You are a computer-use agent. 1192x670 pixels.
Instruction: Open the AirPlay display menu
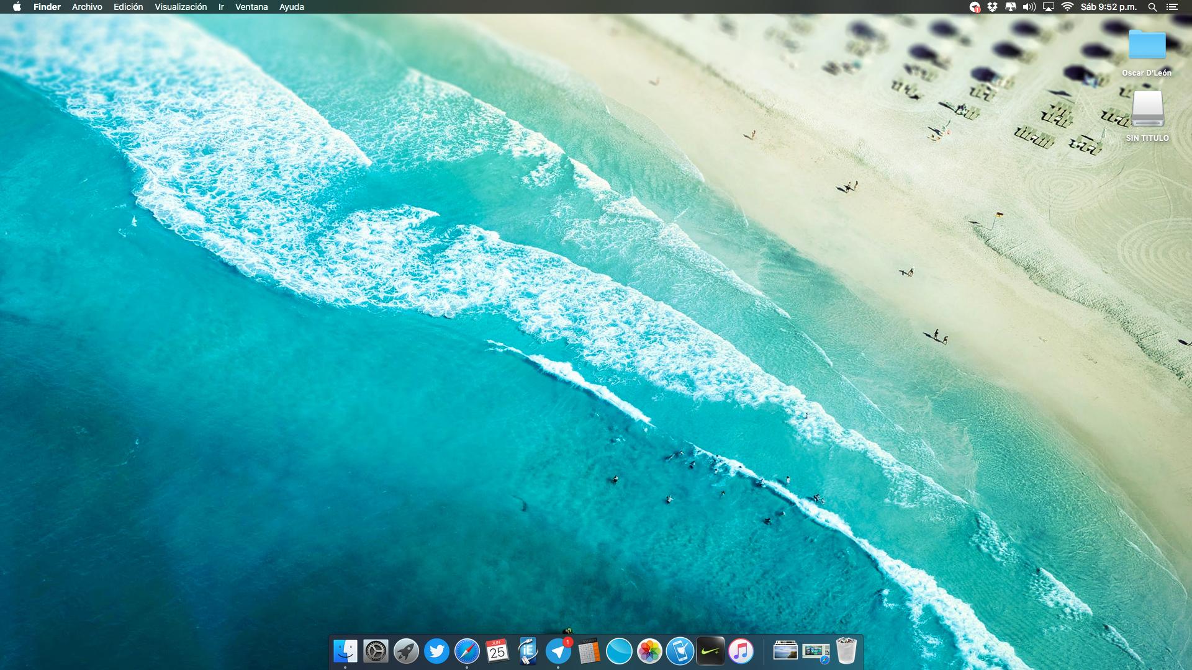coord(1048,7)
